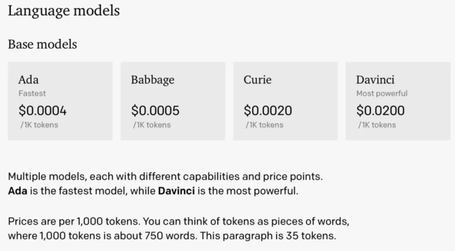Select the Davinci model card title

coord(375,79)
